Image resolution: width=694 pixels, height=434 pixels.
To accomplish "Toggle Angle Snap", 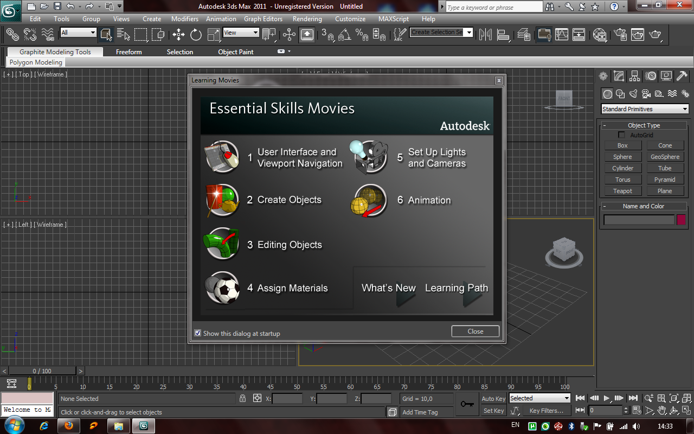I will 345,34.
